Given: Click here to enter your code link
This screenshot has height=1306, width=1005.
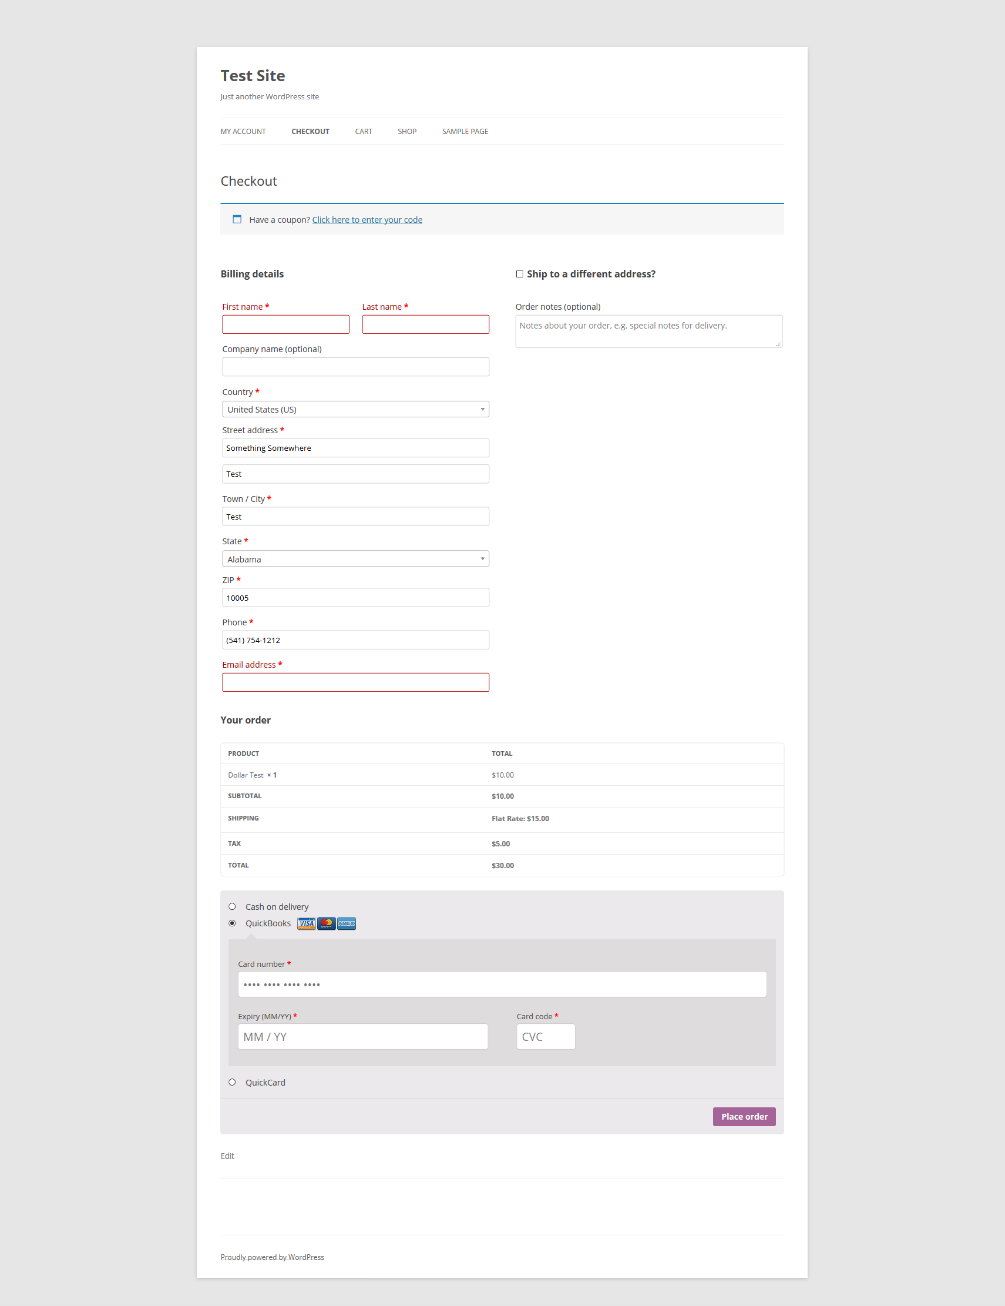Looking at the screenshot, I should click(x=367, y=220).
